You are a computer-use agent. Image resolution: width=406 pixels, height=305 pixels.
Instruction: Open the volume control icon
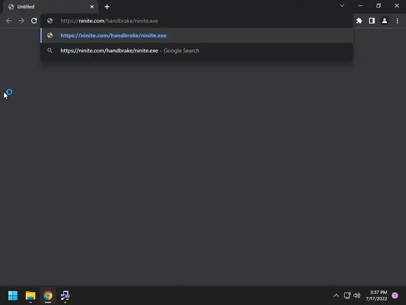tap(357, 295)
